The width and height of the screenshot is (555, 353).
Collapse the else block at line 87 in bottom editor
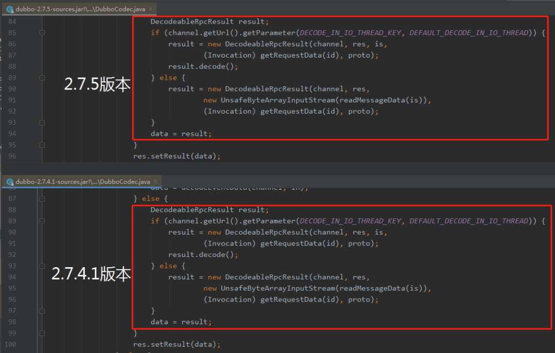tap(42, 199)
